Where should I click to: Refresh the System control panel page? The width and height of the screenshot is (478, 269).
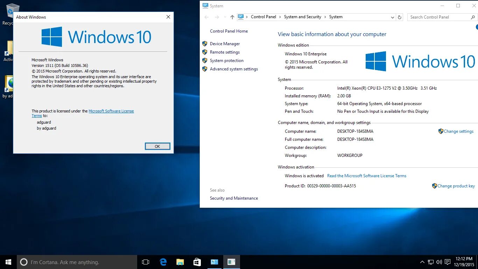(400, 17)
